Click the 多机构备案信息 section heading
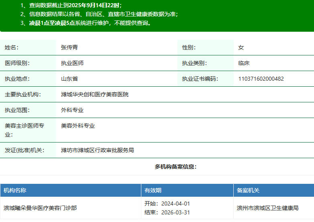 click(x=175, y=167)
